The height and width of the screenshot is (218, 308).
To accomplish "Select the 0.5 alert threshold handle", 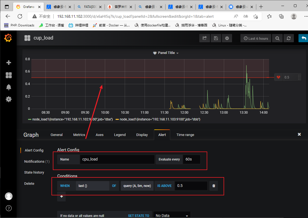I will click(288, 77).
